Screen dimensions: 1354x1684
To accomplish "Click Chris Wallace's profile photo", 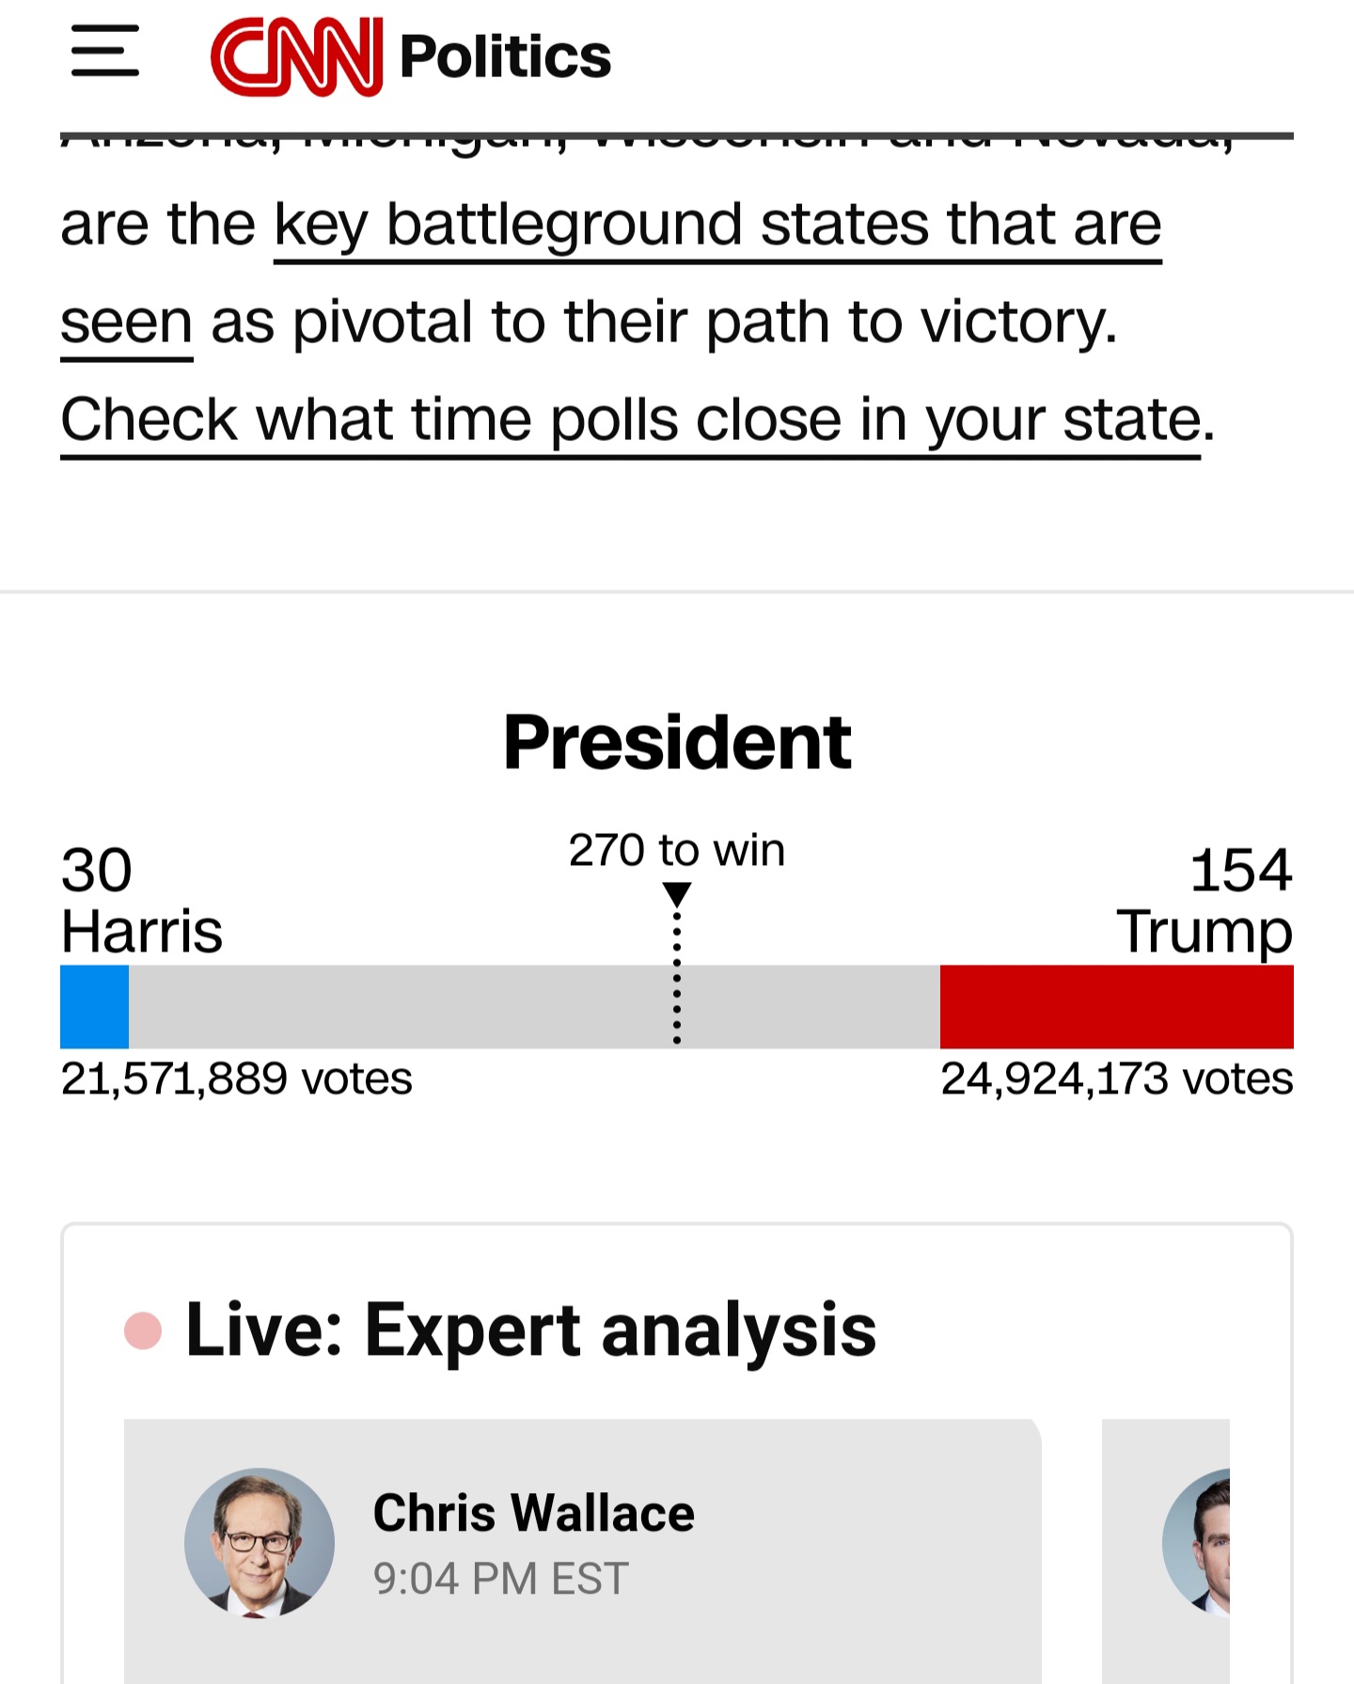I will tap(260, 1543).
